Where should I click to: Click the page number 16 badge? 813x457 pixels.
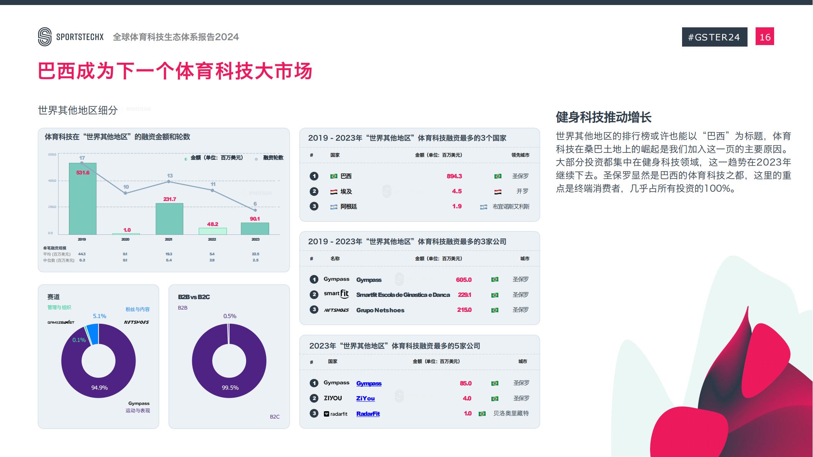tap(765, 37)
